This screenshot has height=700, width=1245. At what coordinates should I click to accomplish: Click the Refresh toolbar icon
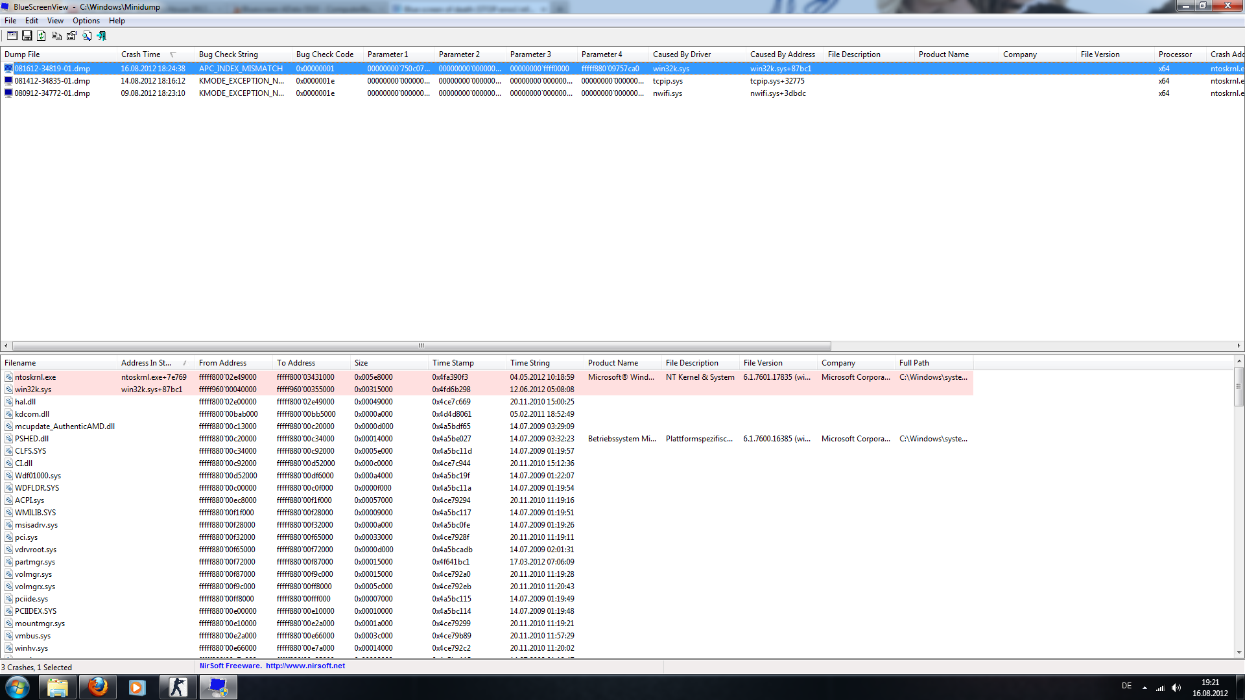[x=41, y=36]
